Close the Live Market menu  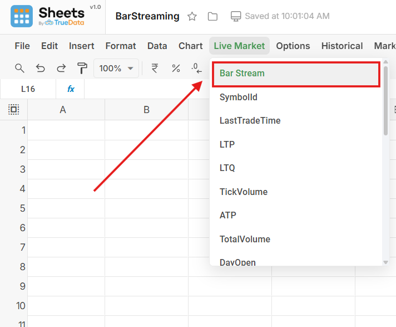[x=239, y=46]
